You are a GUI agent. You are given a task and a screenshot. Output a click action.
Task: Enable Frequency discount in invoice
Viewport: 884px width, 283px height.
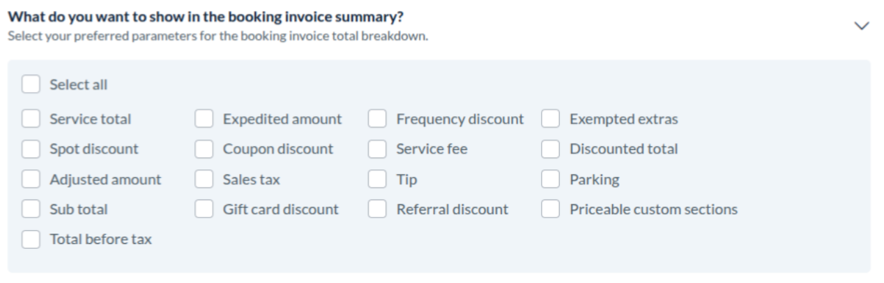377,119
